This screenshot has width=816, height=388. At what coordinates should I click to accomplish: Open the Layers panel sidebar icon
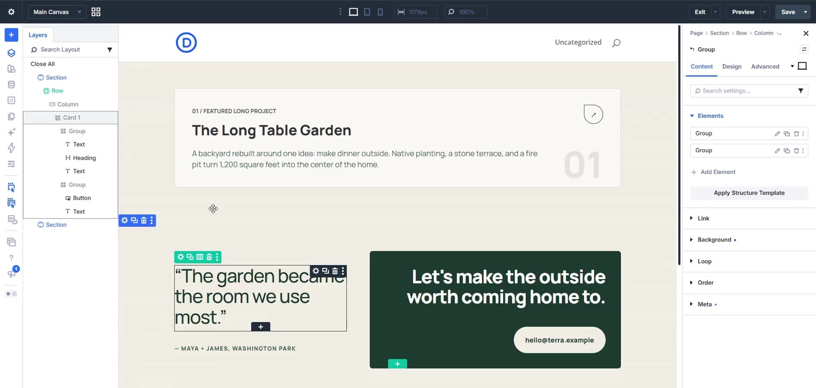click(11, 53)
